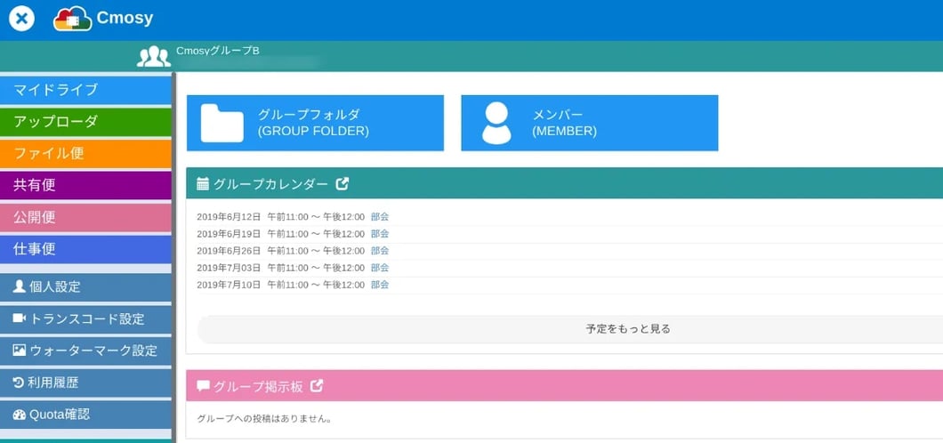Open 部会 event on 2019年6月12日
Screen dimensions: 943x443
[x=380, y=217]
